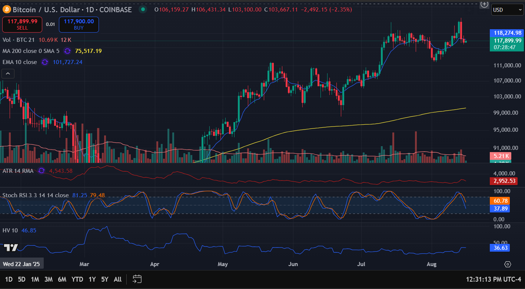
Task: Select the HV 10 legend label
Action: (x=10, y=230)
